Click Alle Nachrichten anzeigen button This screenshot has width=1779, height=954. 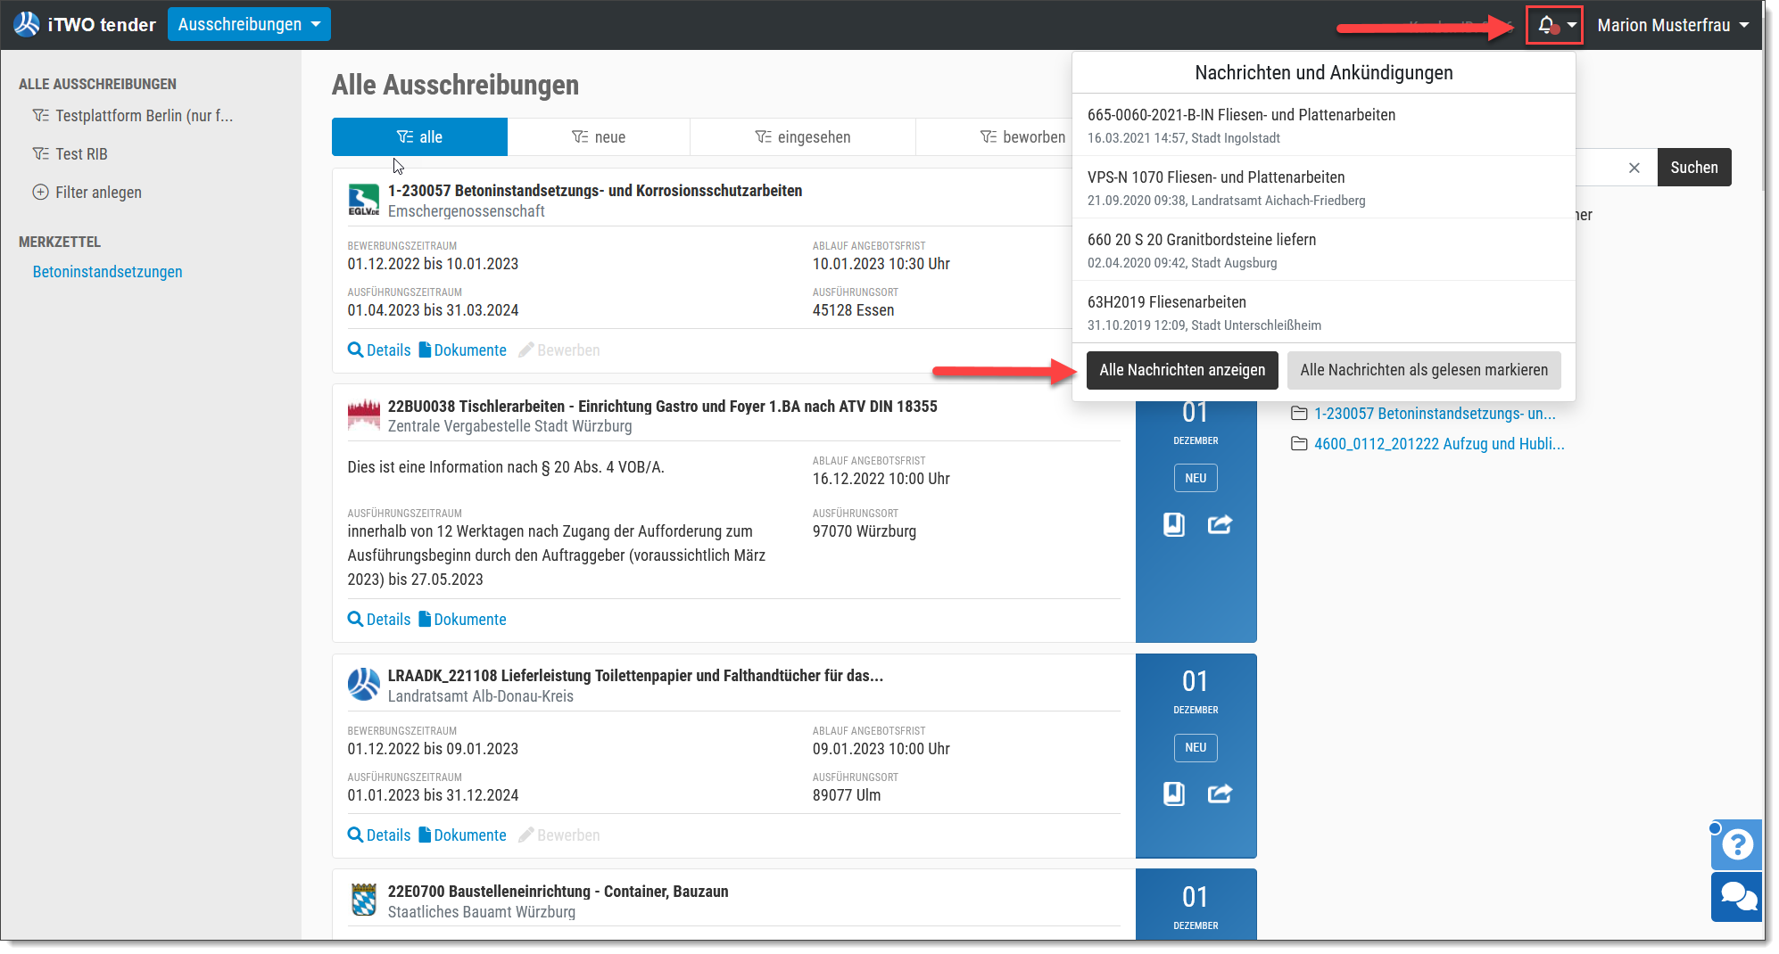[x=1182, y=370]
